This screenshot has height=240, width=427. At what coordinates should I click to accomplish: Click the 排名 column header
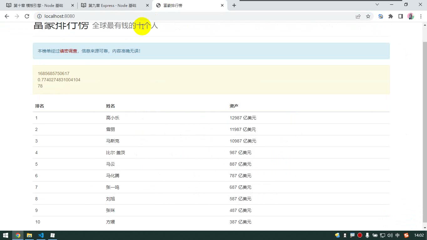pos(40,106)
